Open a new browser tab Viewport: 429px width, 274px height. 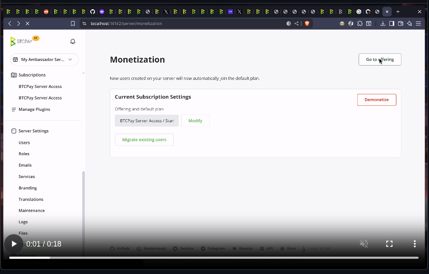point(398,12)
